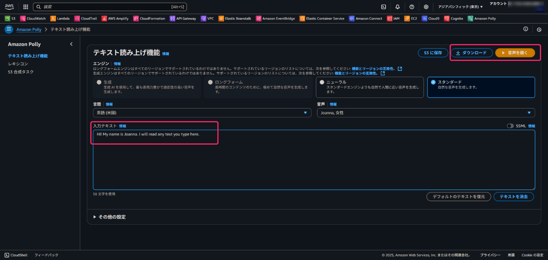Select the 生成 engine radio button
548x260 pixels.
pyautogui.click(x=99, y=82)
